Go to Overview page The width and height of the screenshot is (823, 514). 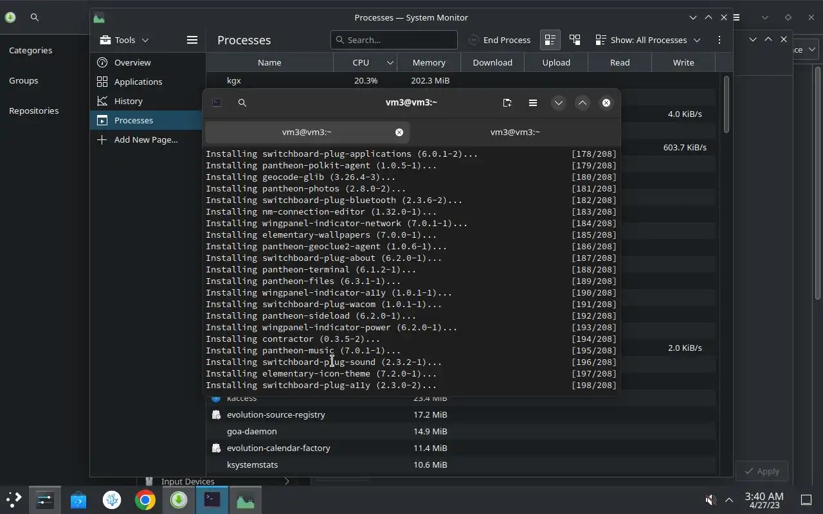tap(147, 62)
